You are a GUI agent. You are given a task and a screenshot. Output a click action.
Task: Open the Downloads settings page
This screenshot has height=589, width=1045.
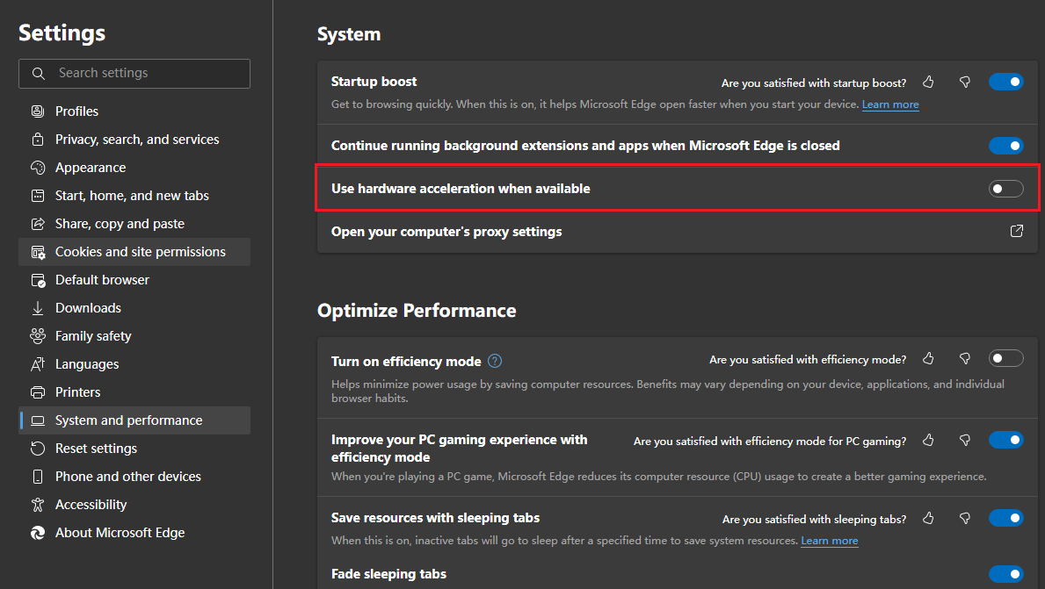pos(88,308)
